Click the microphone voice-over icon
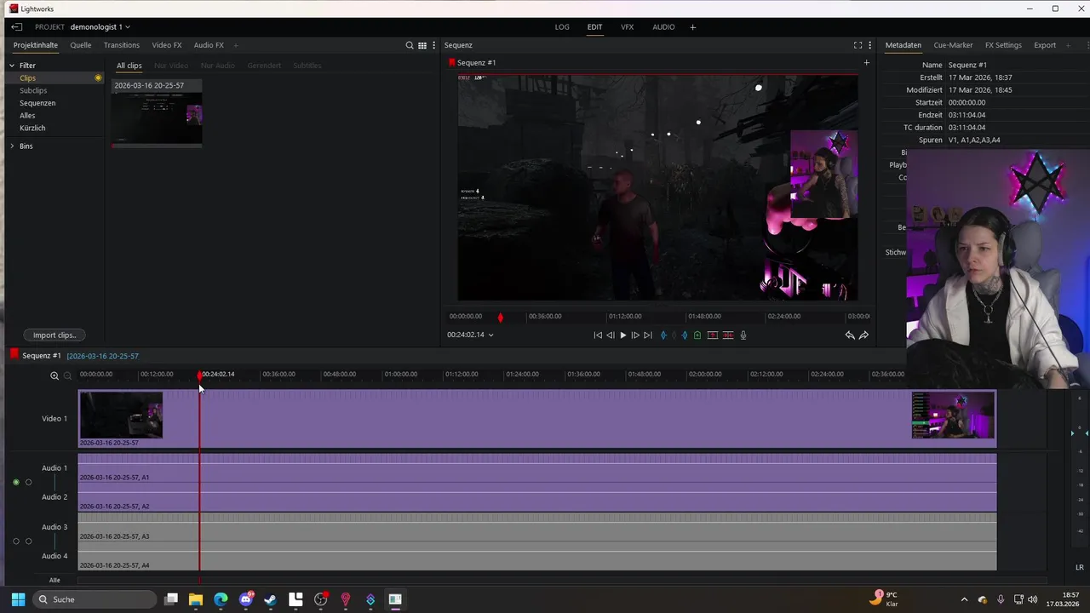The width and height of the screenshot is (1090, 613). 743,335
